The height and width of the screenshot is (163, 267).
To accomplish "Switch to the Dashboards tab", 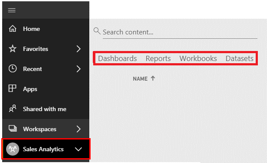I will point(118,58).
